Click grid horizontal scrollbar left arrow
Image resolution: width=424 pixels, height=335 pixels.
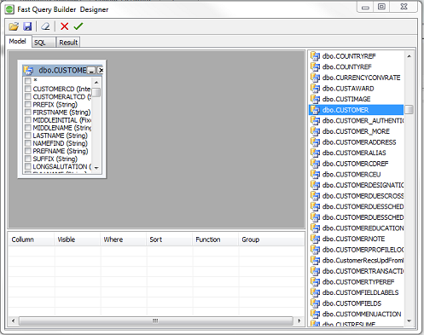point(13,321)
